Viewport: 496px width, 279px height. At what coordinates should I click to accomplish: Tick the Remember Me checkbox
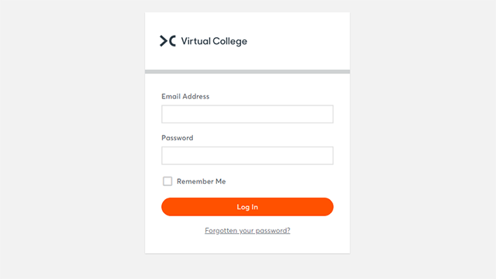click(167, 181)
